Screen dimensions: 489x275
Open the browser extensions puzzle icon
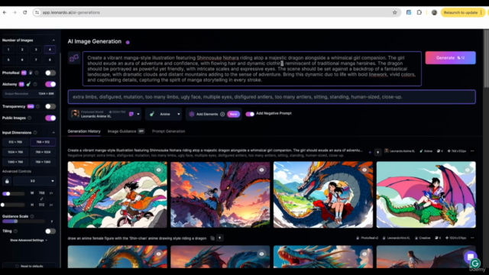coord(419,12)
